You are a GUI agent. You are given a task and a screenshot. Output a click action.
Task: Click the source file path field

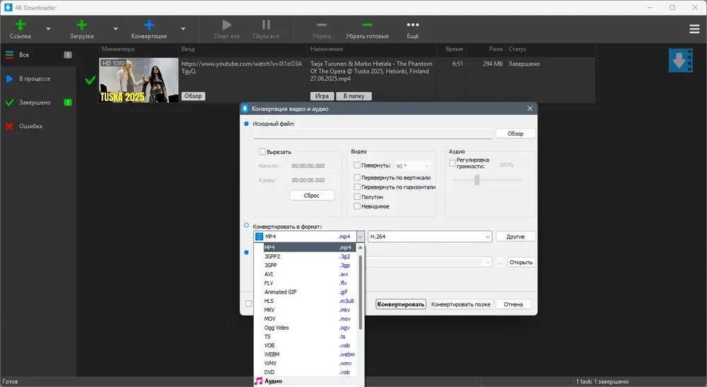tap(373, 133)
